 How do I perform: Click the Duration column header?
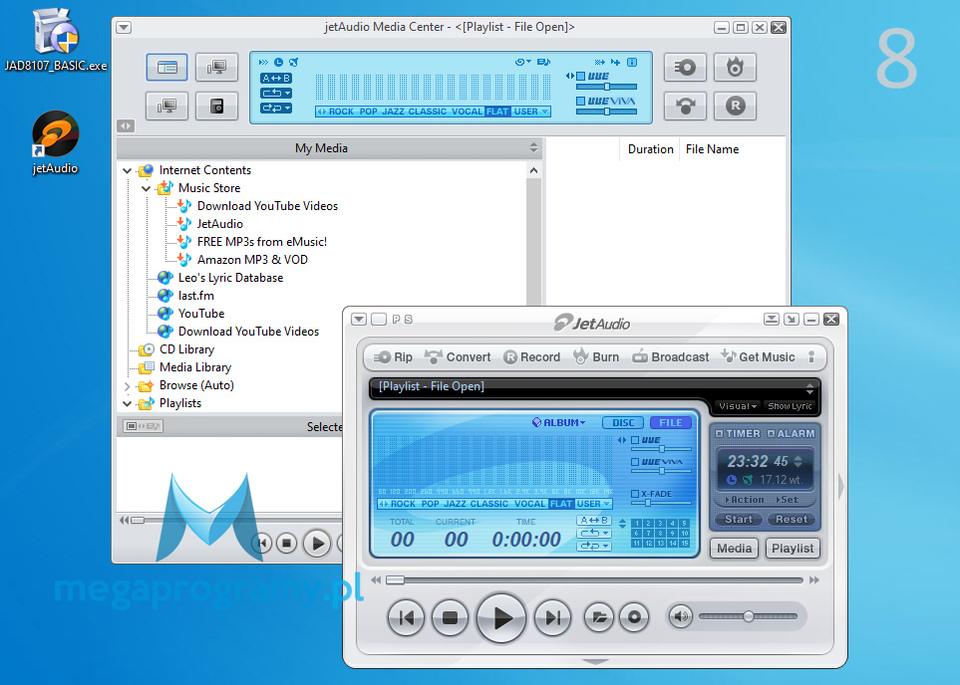point(650,149)
